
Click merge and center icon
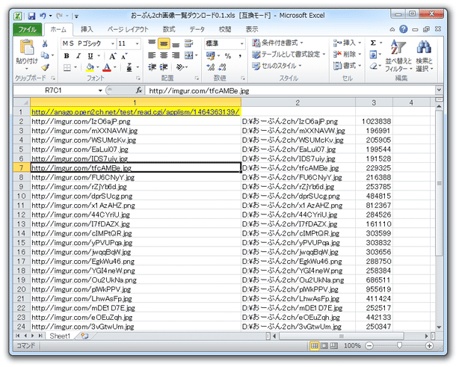189,55
